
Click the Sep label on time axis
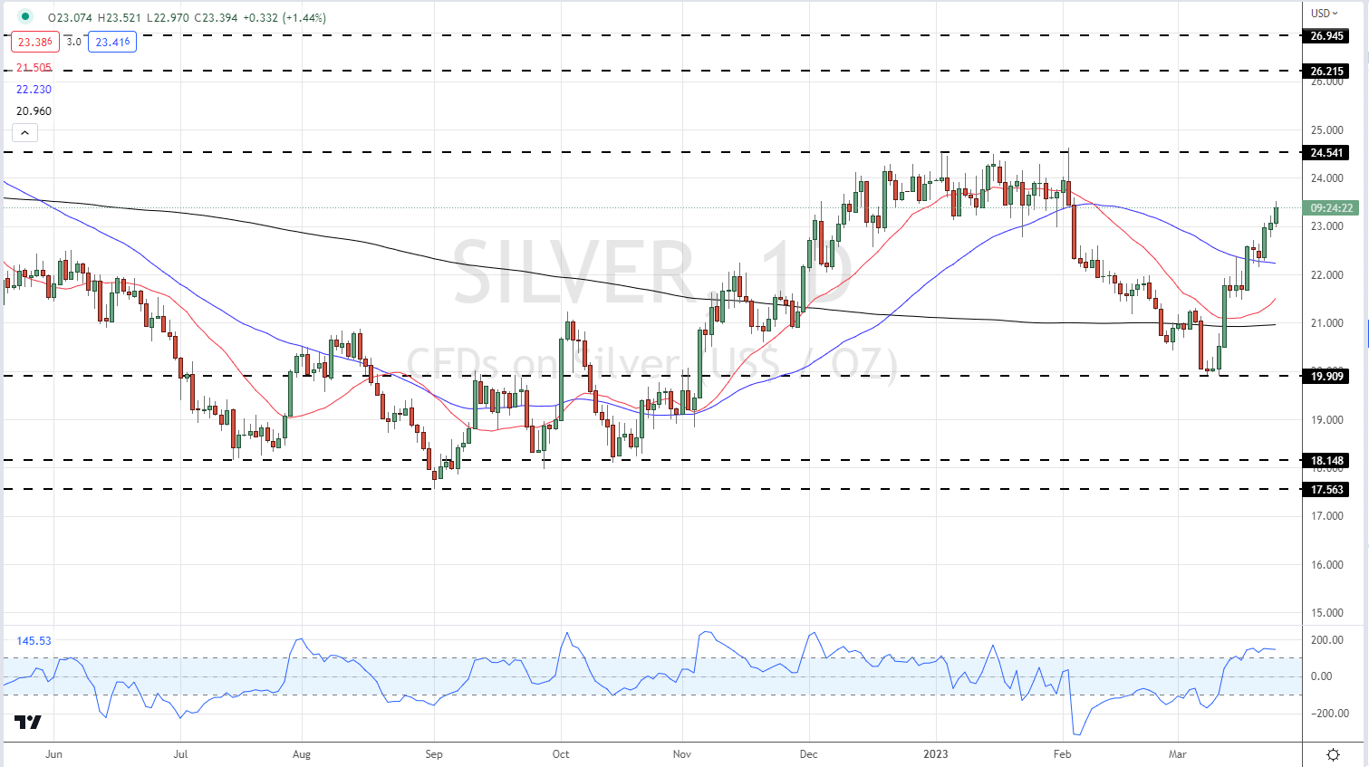434,754
